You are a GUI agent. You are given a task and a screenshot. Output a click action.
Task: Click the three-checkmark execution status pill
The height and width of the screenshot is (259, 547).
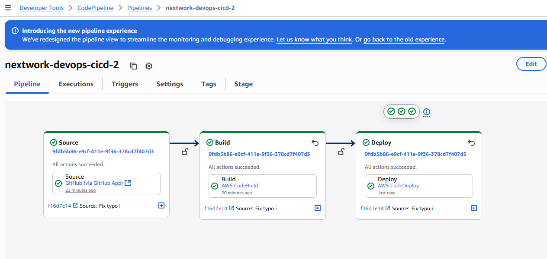(401, 111)
